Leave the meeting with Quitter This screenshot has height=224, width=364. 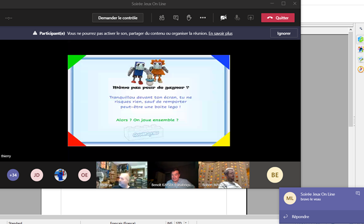[x=278, y=18]
